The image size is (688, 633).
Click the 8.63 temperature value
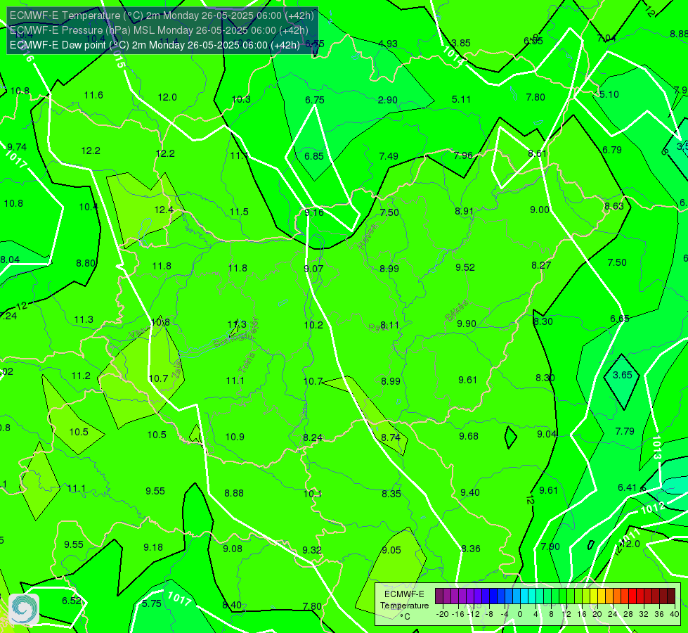click(614, 207)
